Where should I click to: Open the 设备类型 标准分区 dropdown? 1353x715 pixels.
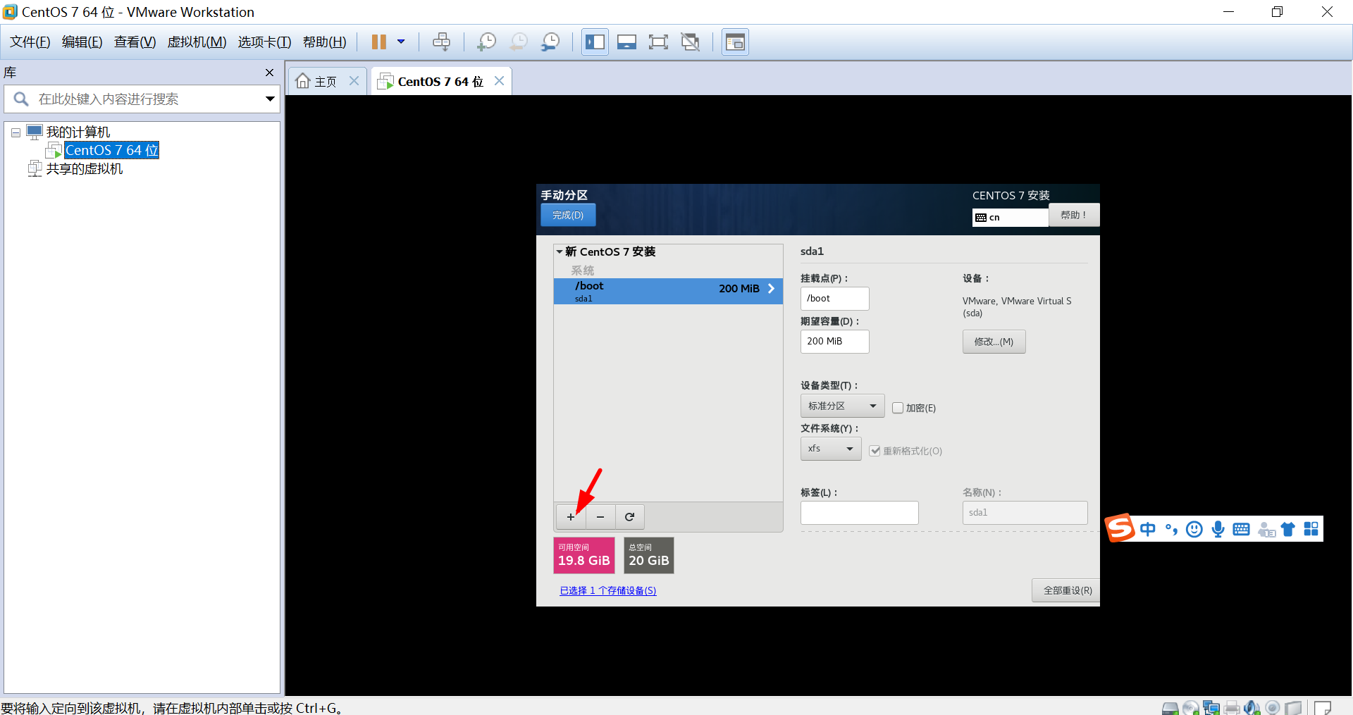coord(842,406)
